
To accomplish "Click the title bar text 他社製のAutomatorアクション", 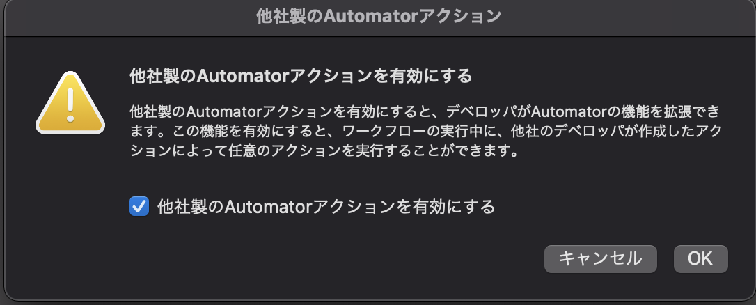I will [x=378, y=16].
